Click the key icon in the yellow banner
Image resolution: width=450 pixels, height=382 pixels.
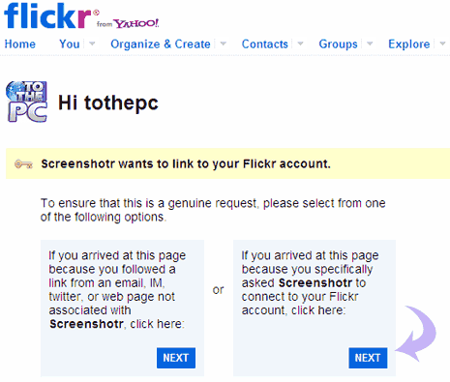point(23,164)
